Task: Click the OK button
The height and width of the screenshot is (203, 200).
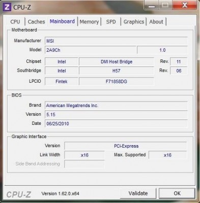Action: point(177,193)
